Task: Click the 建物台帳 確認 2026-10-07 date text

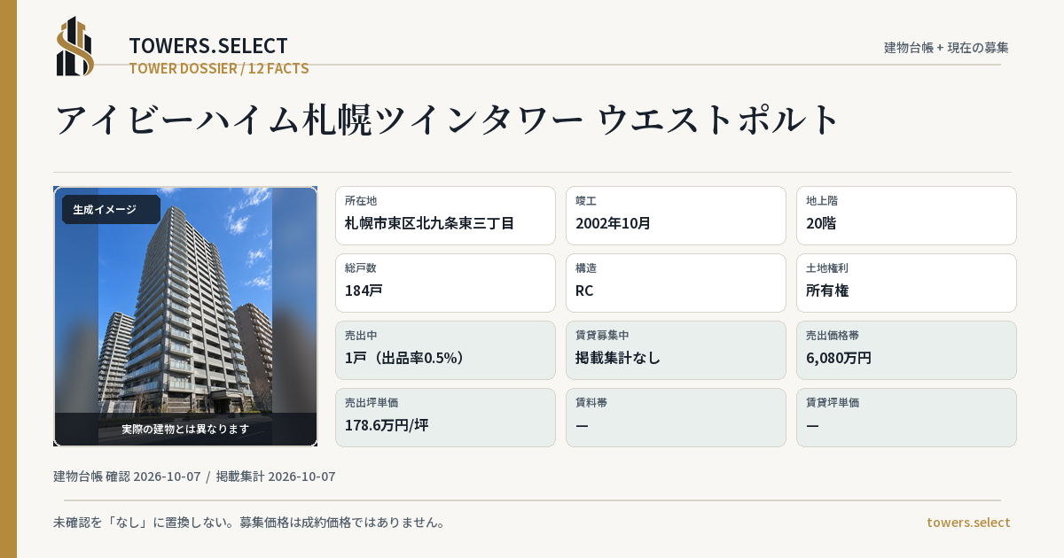Action: tap(127, 477)
